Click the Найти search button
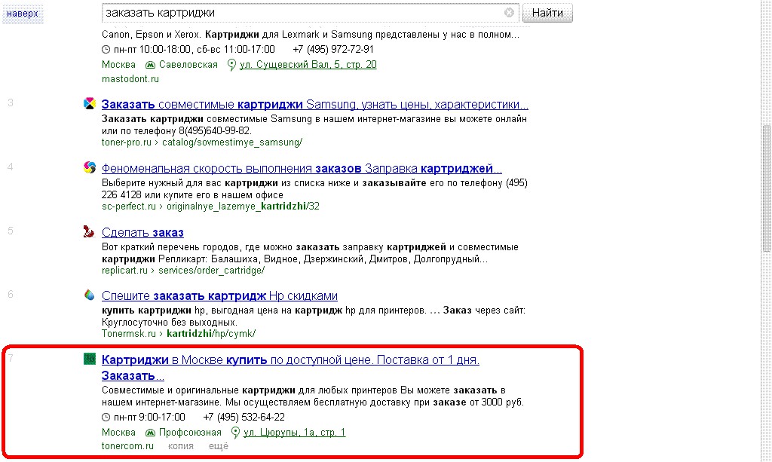The width and height of the screenshot is (772, 462). click(547, 13)
